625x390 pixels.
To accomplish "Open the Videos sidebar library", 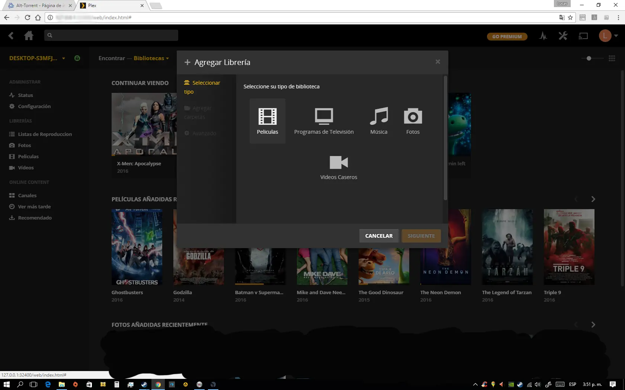I will tap(21, 168).
